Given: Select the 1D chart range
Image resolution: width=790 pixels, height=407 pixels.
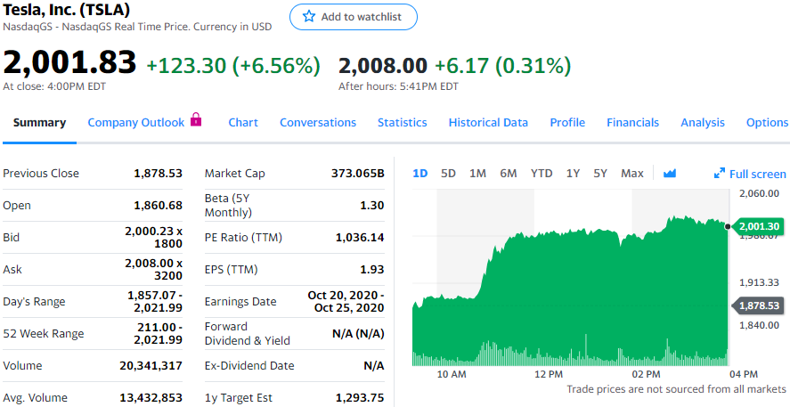Looking at the screenshot, I should coord(420,174).
